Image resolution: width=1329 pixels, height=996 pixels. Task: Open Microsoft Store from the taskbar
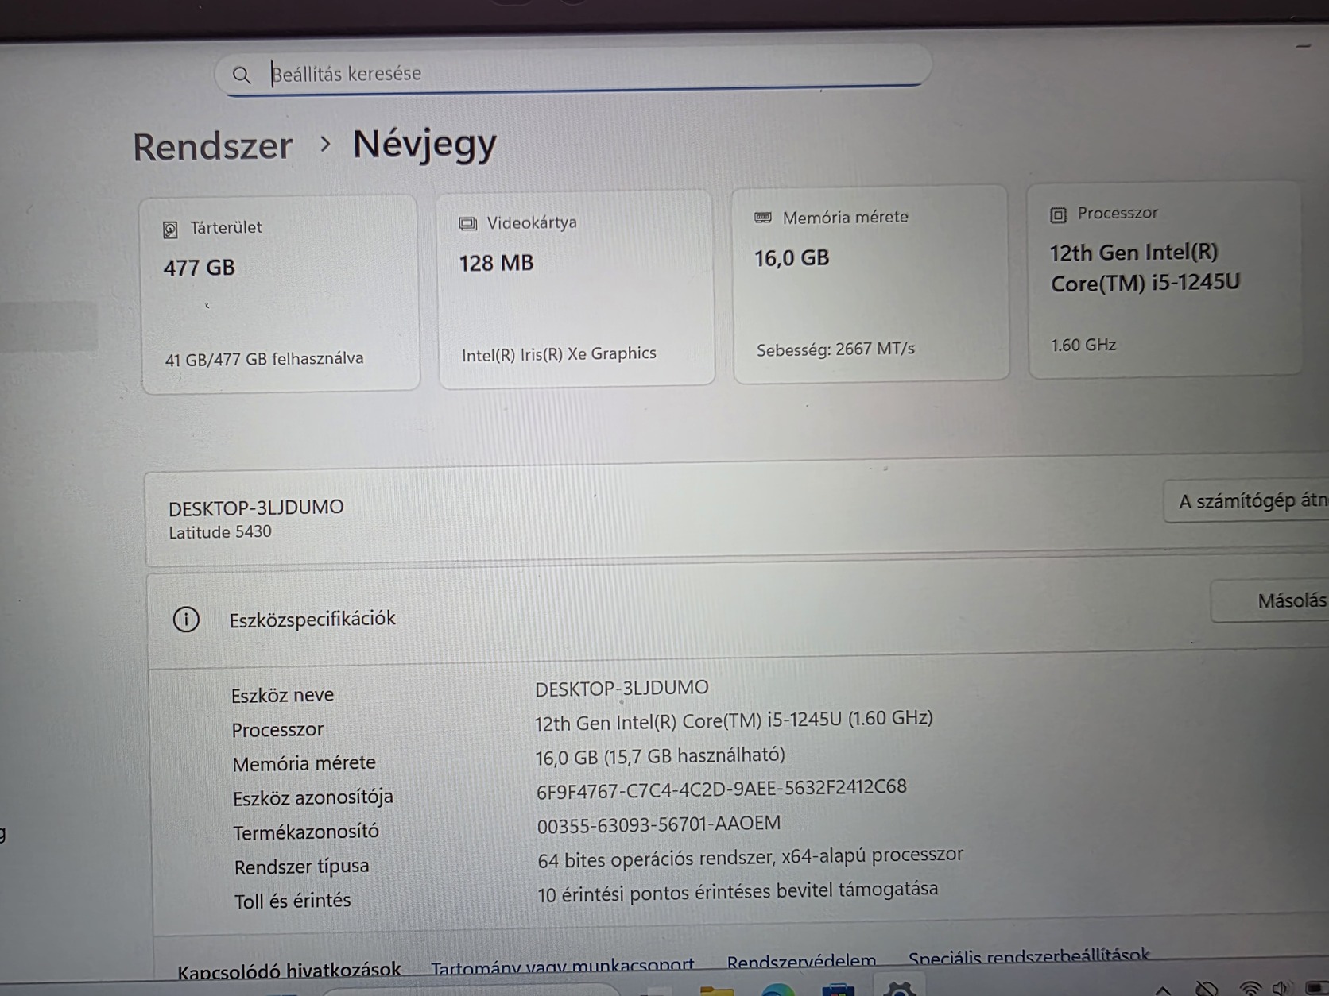[838, 989]
